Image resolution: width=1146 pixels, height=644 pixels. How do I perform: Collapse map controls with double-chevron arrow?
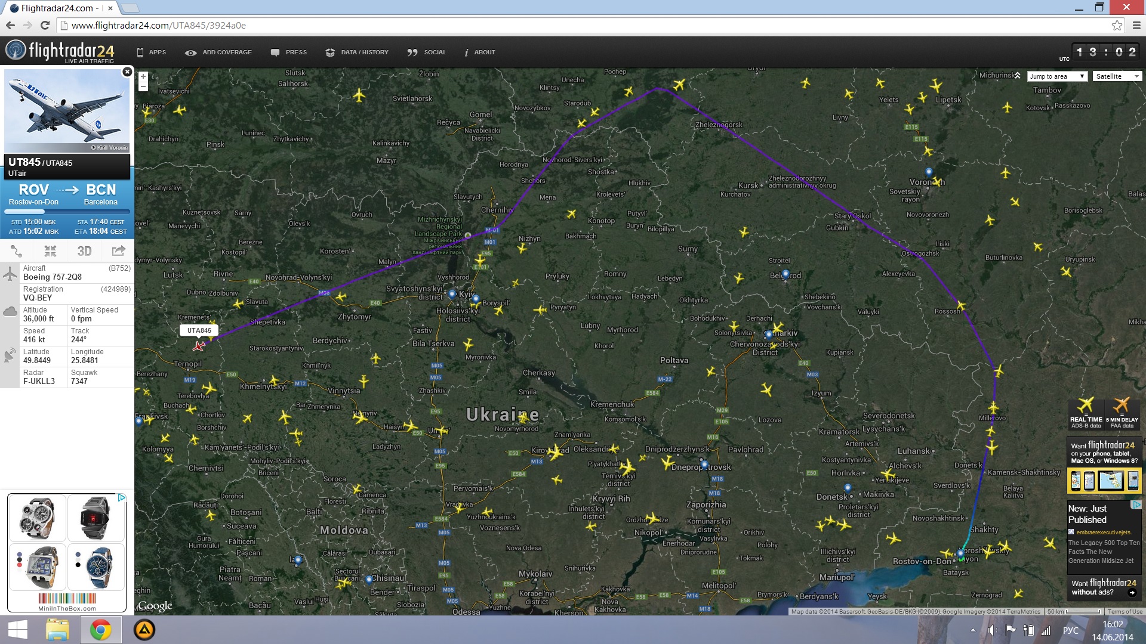(1018, 76)
